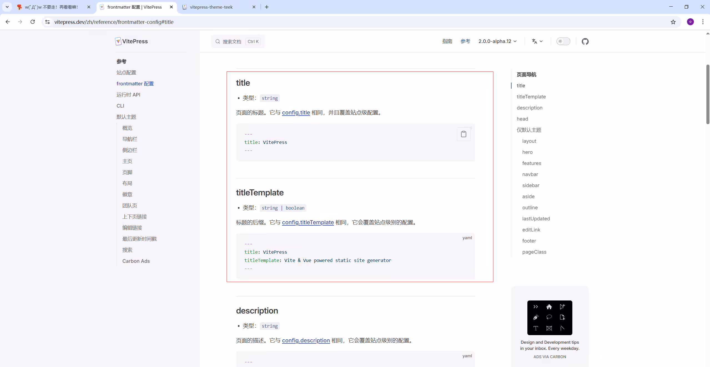View site information icon in address bar
710x367 pixels.
pos(47,22)
